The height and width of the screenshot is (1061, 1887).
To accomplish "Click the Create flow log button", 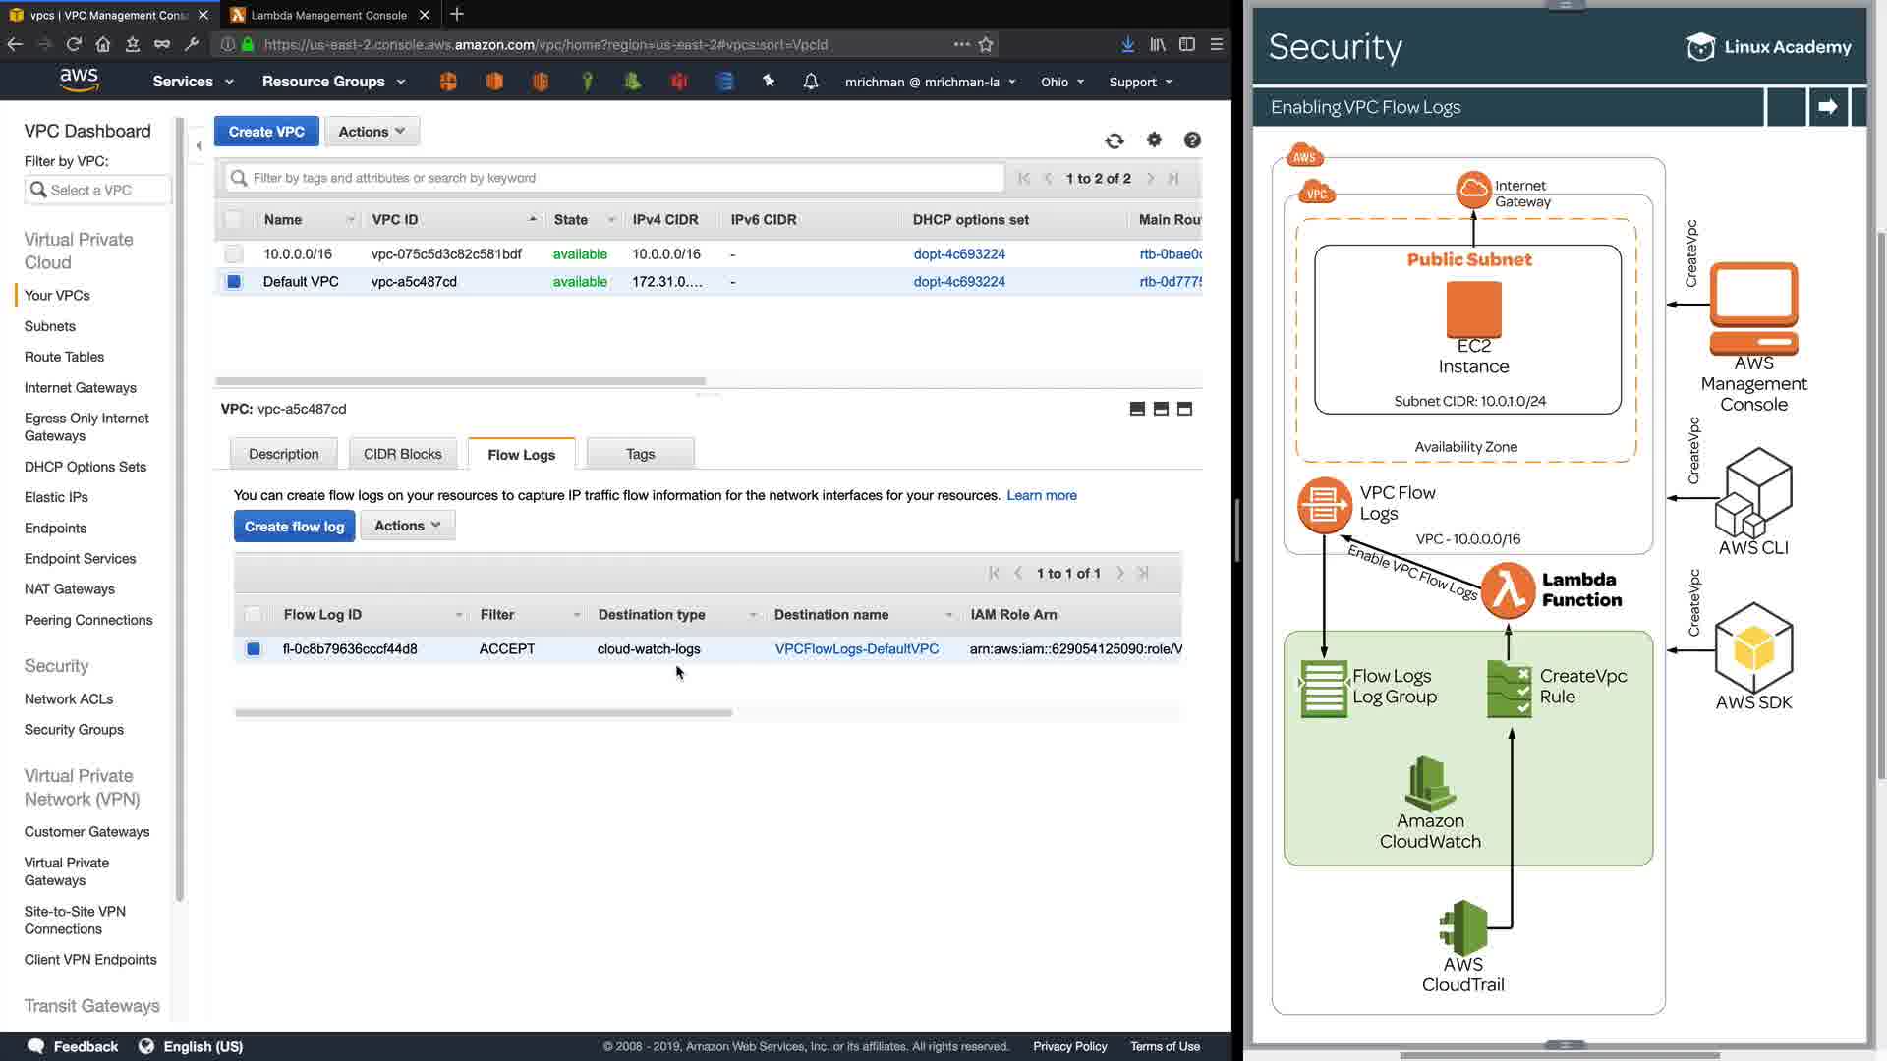I will 294,527.
